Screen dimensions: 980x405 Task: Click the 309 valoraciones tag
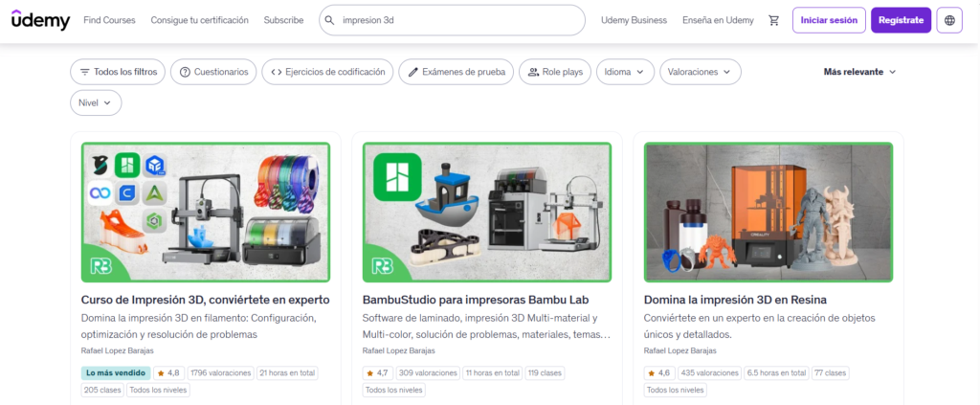click(428, 373)
